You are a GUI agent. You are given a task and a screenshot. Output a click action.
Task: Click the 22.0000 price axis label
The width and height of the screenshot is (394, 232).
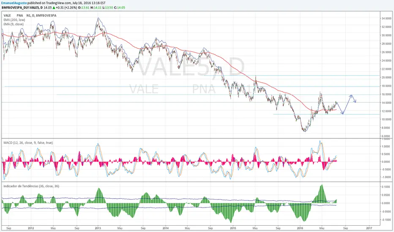click(386, 69)
